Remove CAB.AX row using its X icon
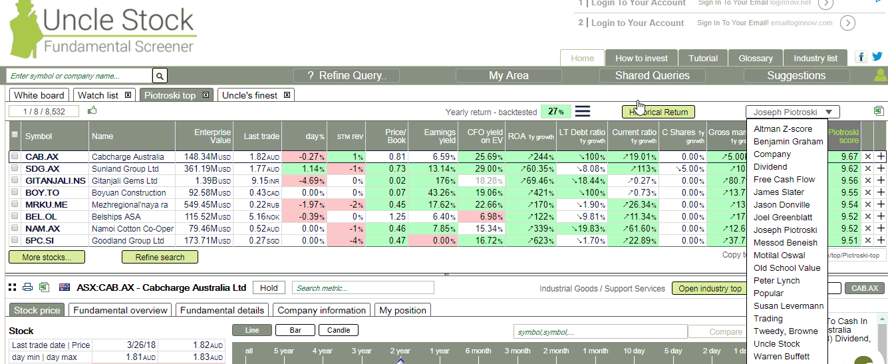Viewport: 888px width, 364px height. point(867,156)
